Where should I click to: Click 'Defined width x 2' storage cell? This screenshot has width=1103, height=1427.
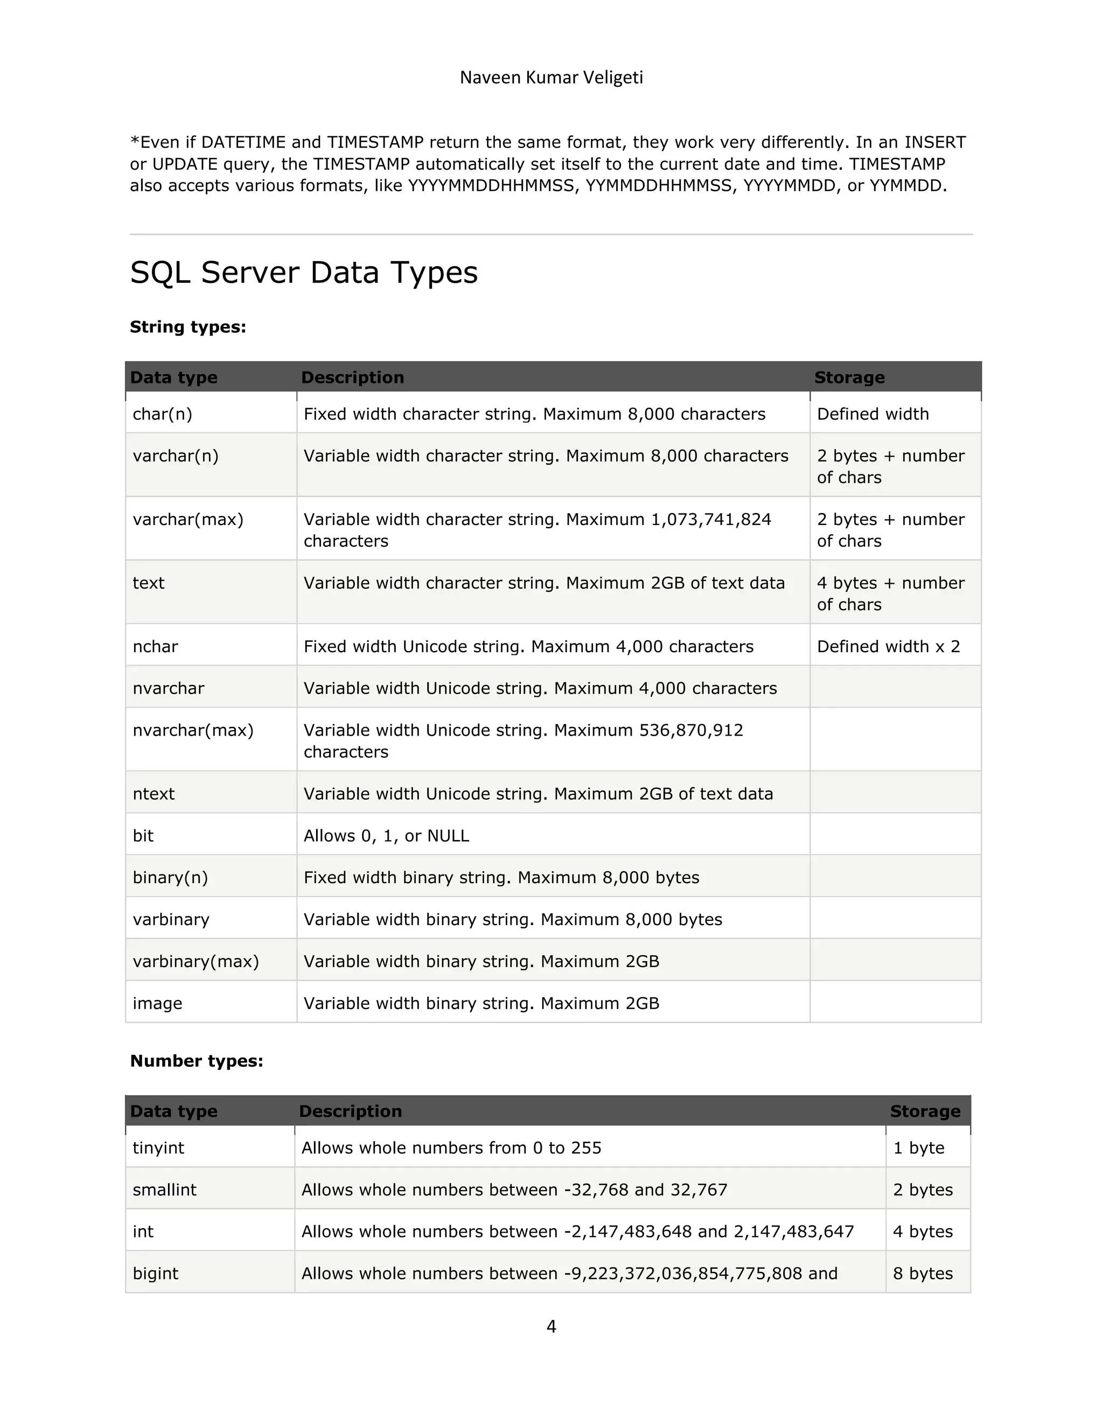pyautogui.click(x=895, y=645)
